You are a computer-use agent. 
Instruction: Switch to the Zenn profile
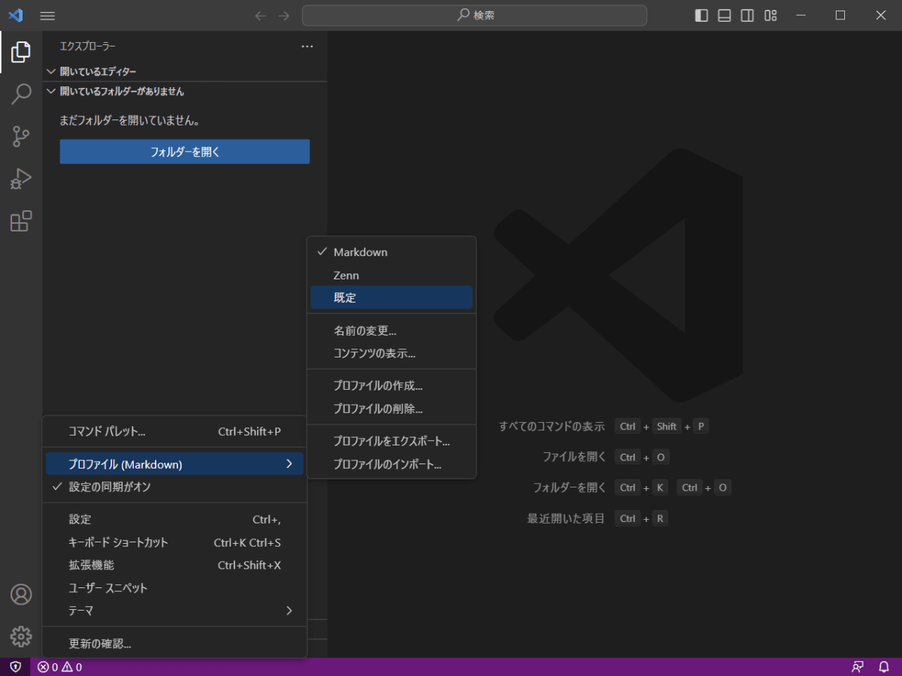point(392,275)
